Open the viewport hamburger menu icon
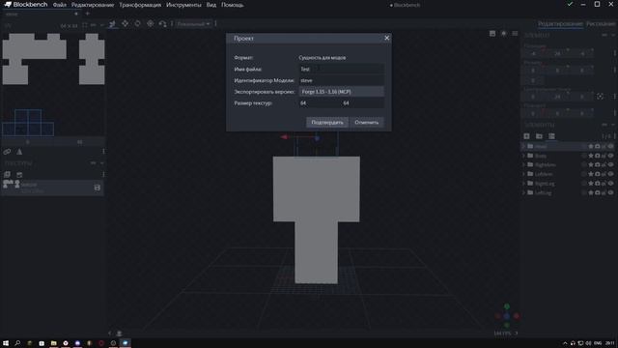The image size is (618, 348). point(515,34)
